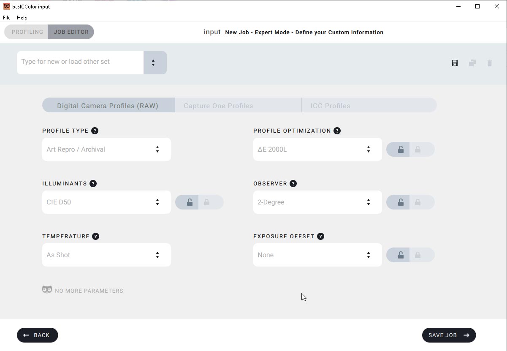Switch to the Profiling mode
The height and width of the screenshot is (351, 507).
pos(26,32)
